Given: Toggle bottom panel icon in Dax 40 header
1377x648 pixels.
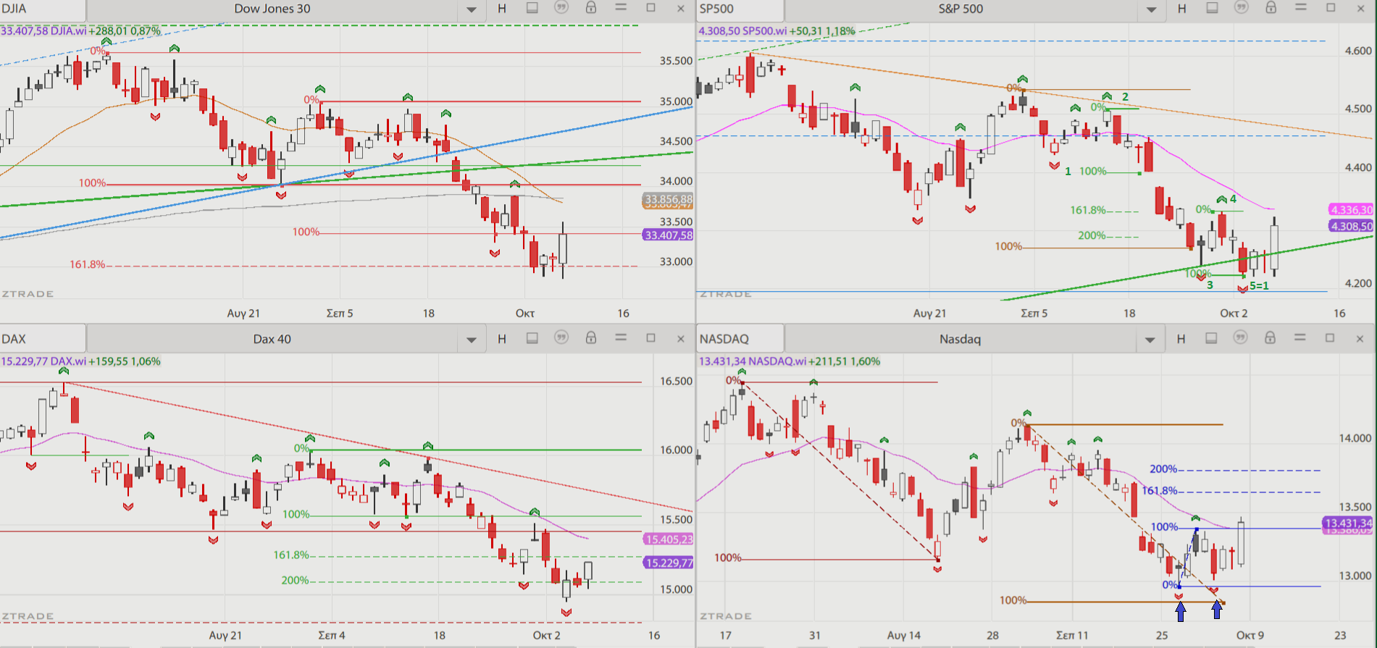Looking at the screenshot, I should [532, 338].
